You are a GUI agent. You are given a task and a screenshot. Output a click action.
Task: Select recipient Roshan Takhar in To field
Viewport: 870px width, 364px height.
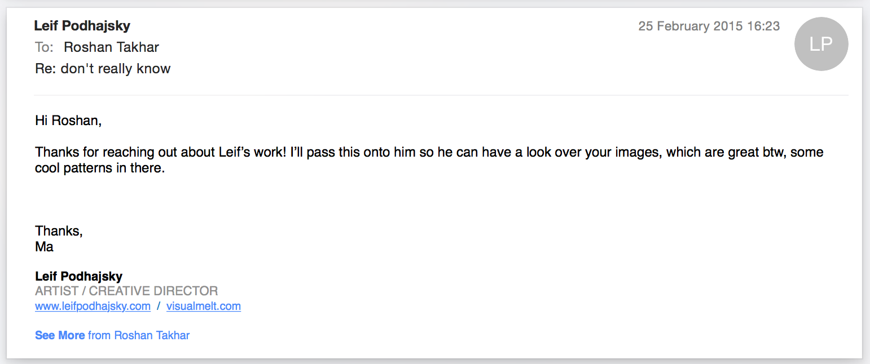(x=111, y=47)
